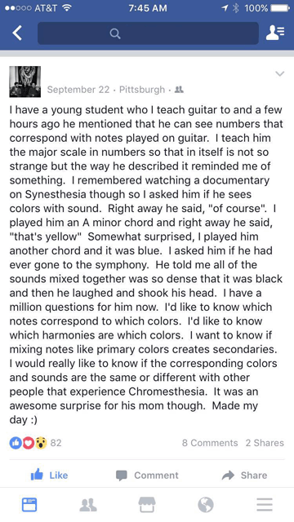This screenshot has width=294, height=522.
Task: Open the friend requests icon in the header
Action: 275,33
